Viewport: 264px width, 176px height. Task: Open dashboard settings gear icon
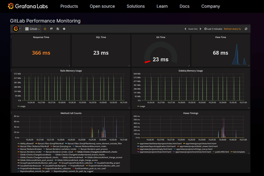point(64,29)
